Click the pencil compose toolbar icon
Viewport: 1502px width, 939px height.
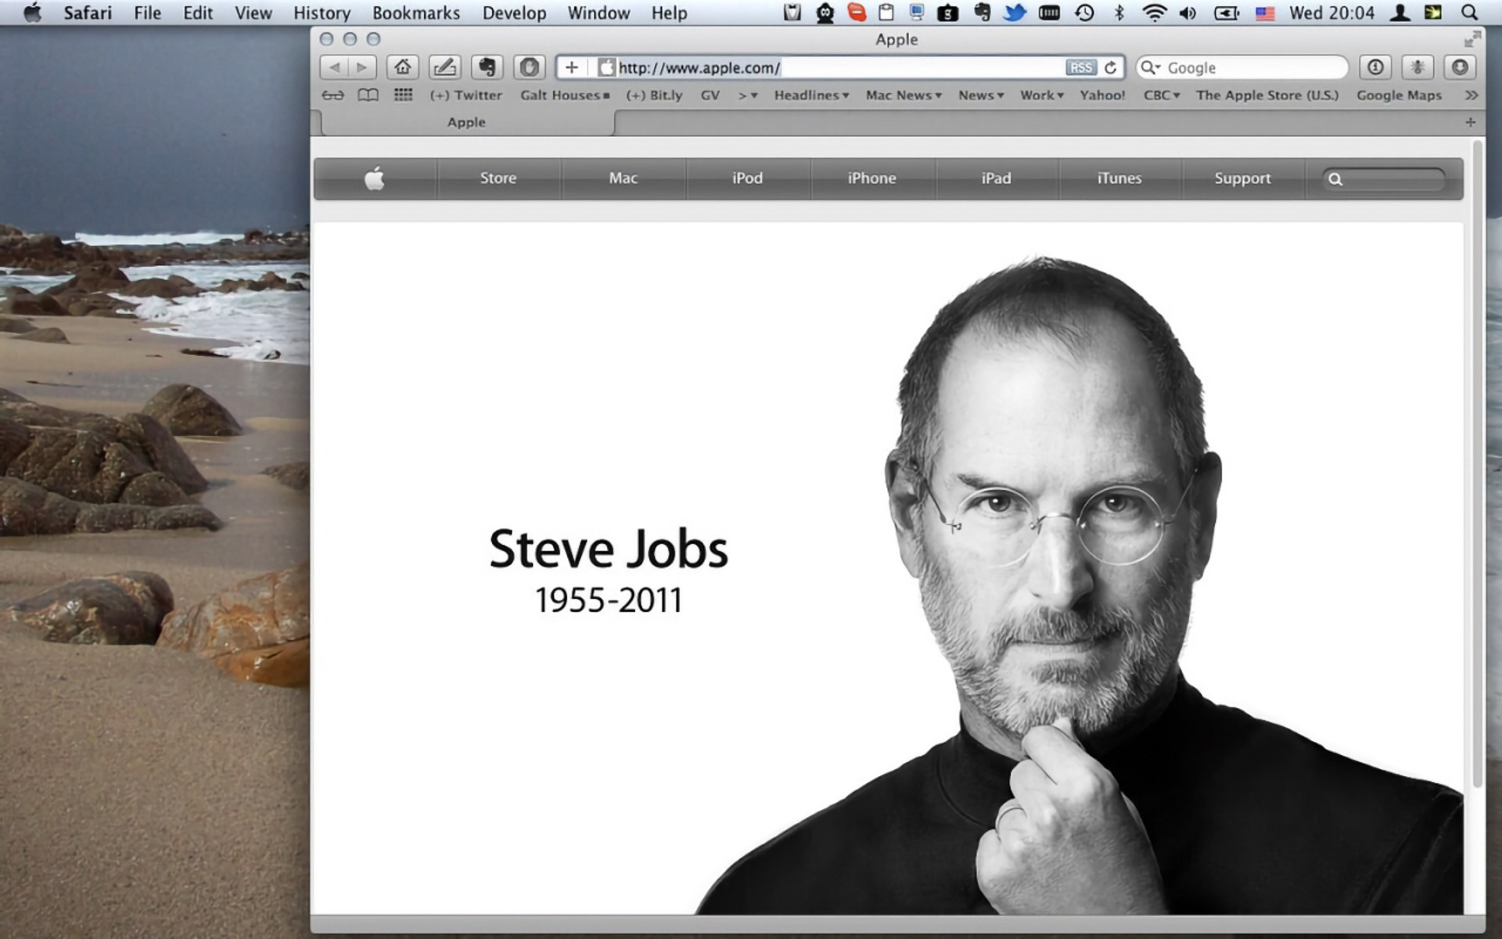(444, 67)
